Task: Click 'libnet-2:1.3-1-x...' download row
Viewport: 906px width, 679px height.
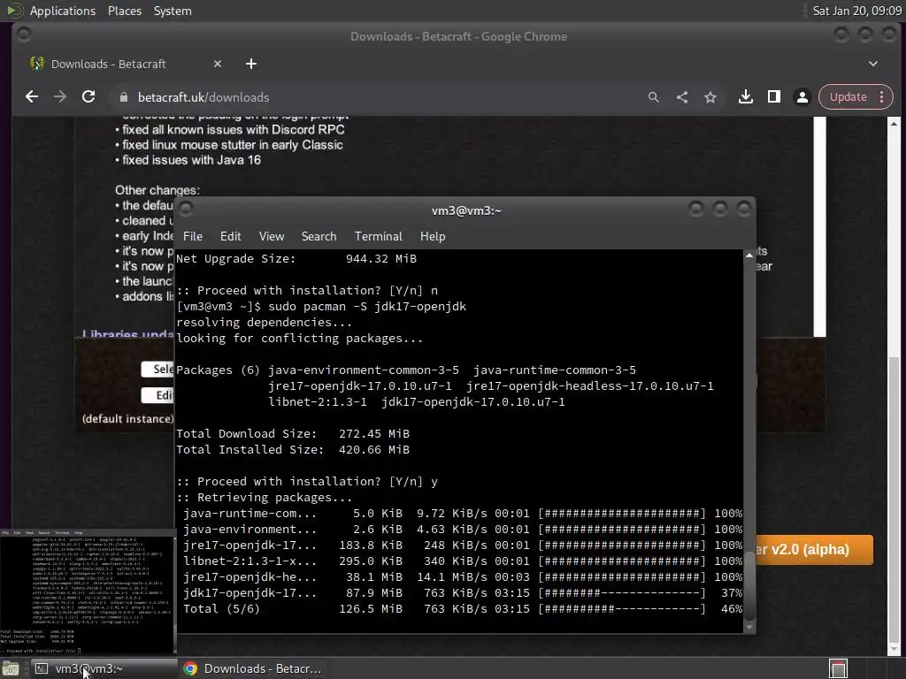Action: pos(462,561)
